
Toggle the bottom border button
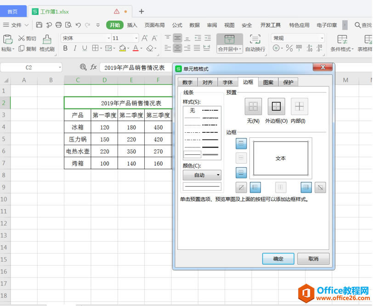[241, 172]
